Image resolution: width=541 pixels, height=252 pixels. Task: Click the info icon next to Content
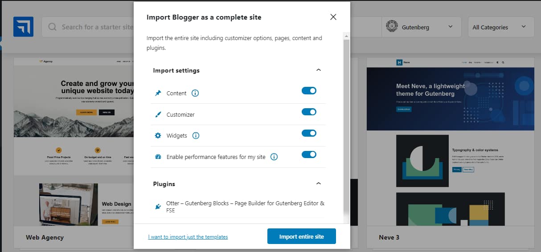click(x=195, y=93)
